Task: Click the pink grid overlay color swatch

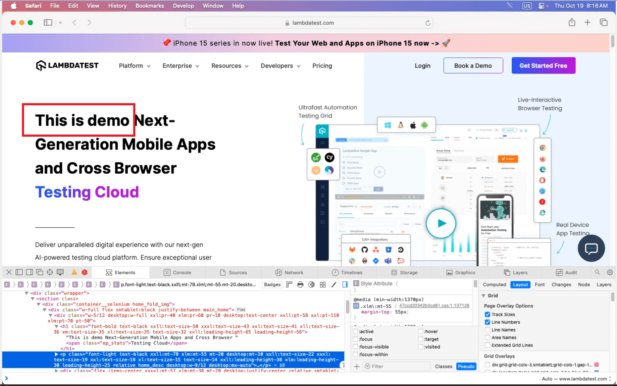Action: pos(596,365)
